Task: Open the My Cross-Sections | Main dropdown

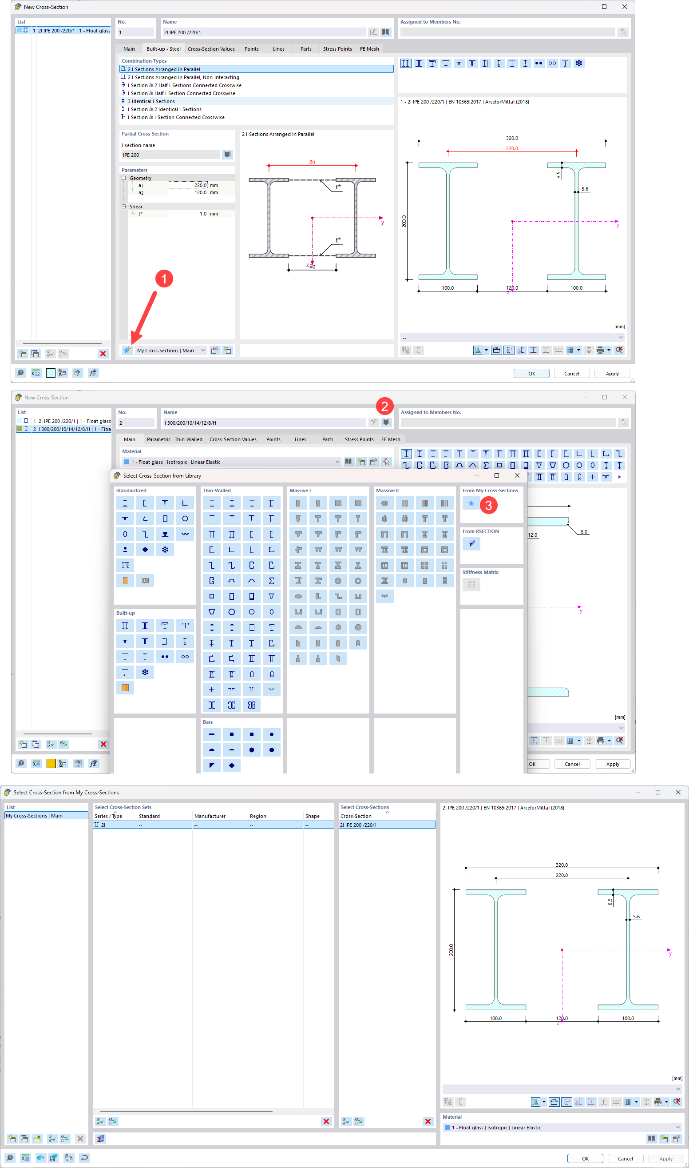Action: point(203,350)
